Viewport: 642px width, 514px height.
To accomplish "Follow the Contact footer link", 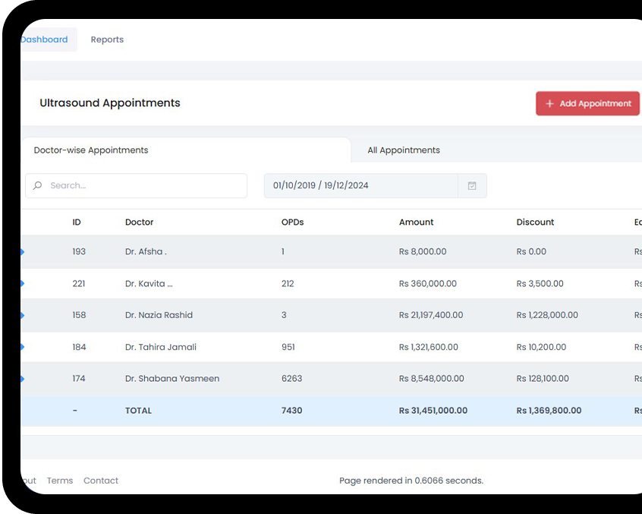I will pyautogui.click(x=101, y=481).
